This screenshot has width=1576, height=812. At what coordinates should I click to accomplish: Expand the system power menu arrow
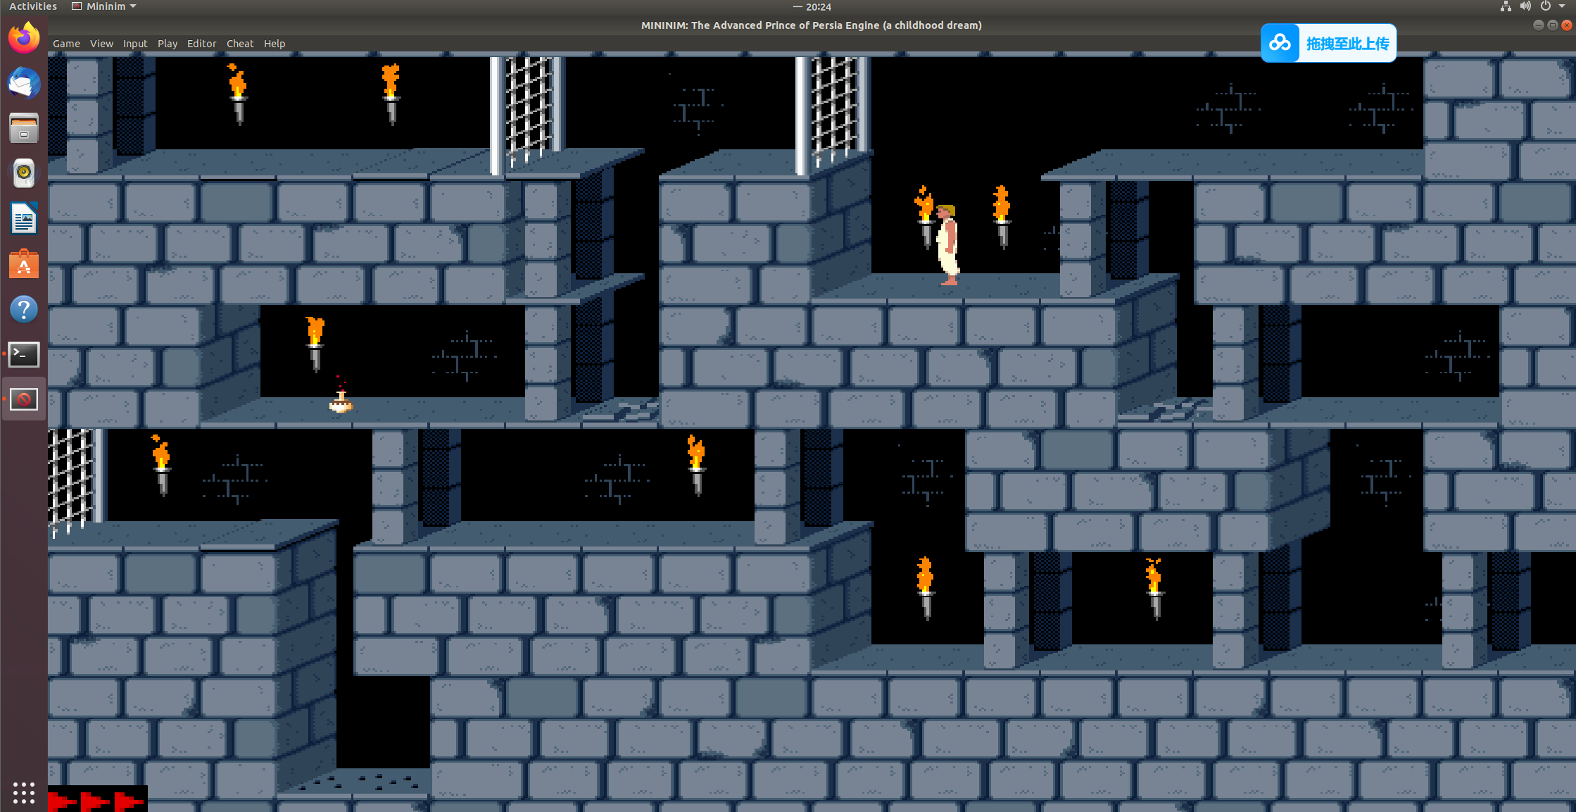pos(1562,6)
